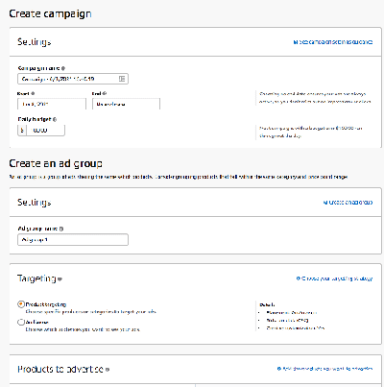Click info icon beside Campaign name label
This screenshot has width=384, height=387.
coord(63,68)
